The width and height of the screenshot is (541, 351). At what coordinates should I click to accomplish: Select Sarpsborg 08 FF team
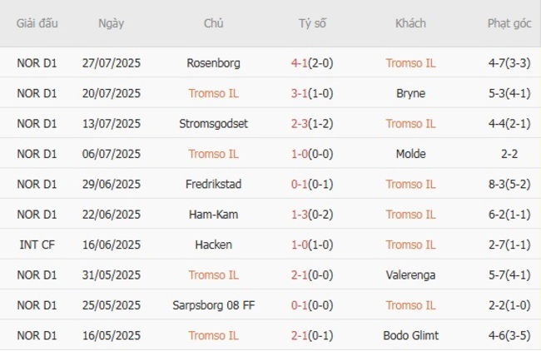coord(213,305)
